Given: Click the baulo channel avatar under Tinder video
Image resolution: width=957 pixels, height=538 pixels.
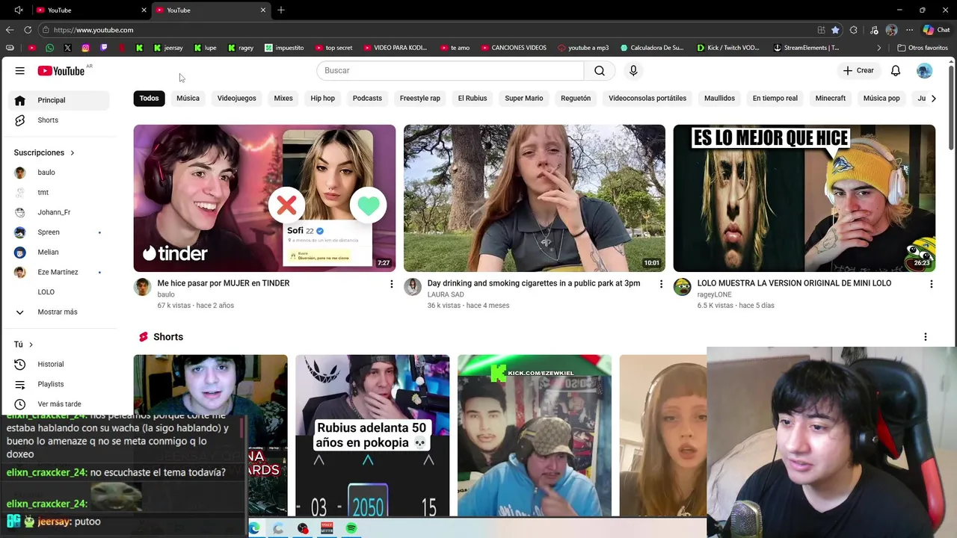Looking at the screenshot, I should tap(142, 287).
